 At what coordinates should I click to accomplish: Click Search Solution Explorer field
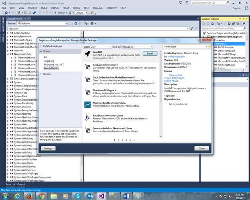tap(222, 28)
